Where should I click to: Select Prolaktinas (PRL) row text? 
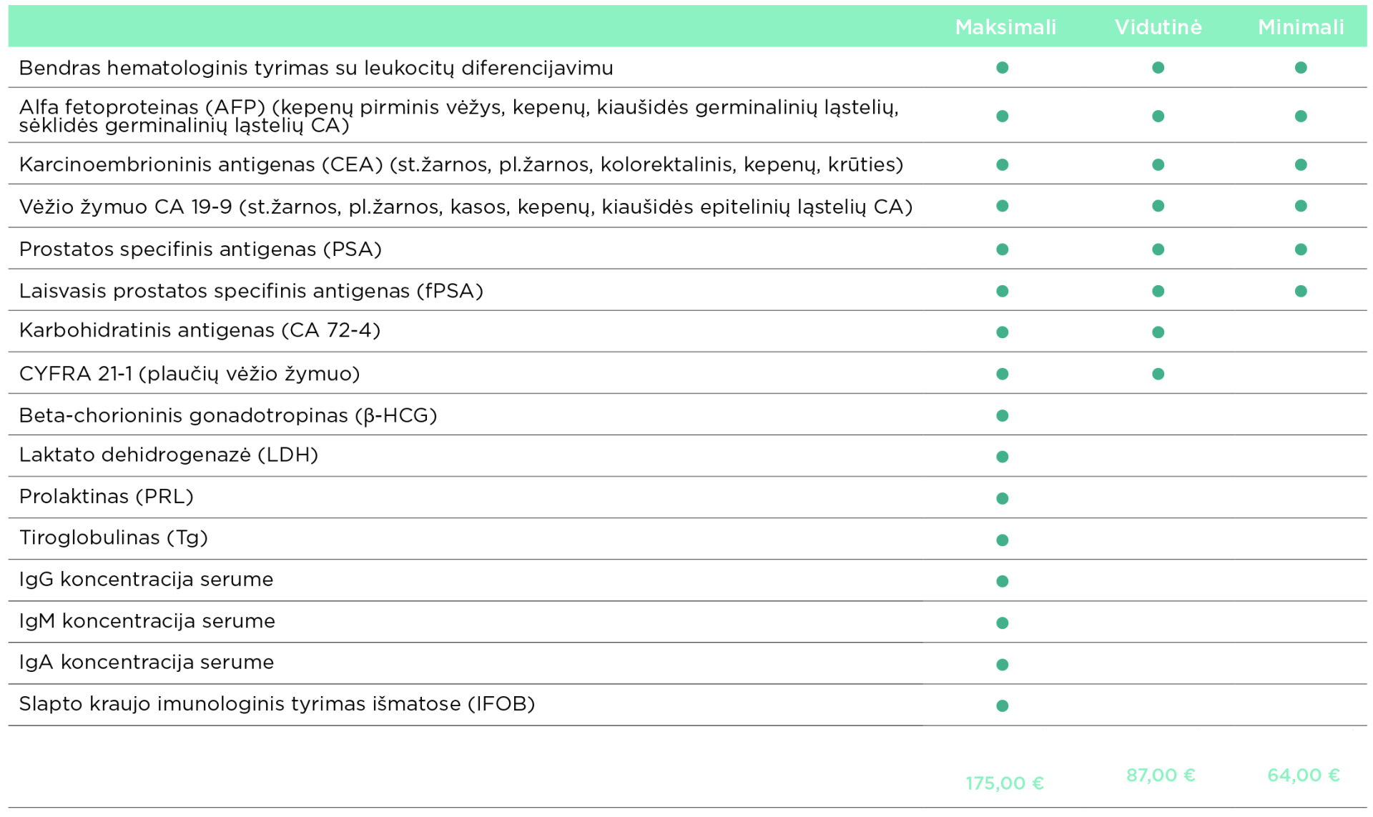[107, 496]
